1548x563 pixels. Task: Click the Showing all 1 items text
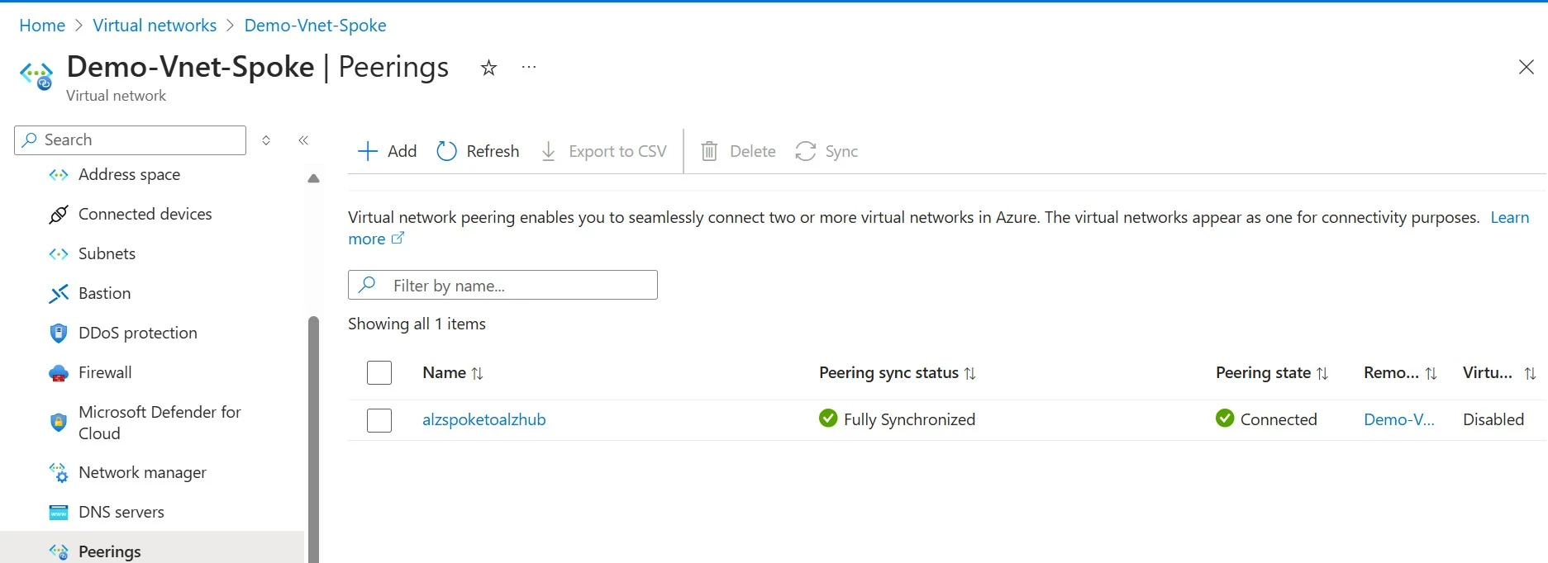tap(417, 324)
